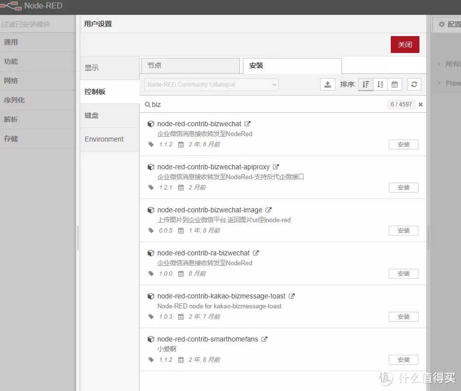
Task: Click version 0.0.5 of bizwechat-image
Action: point(166,231)
